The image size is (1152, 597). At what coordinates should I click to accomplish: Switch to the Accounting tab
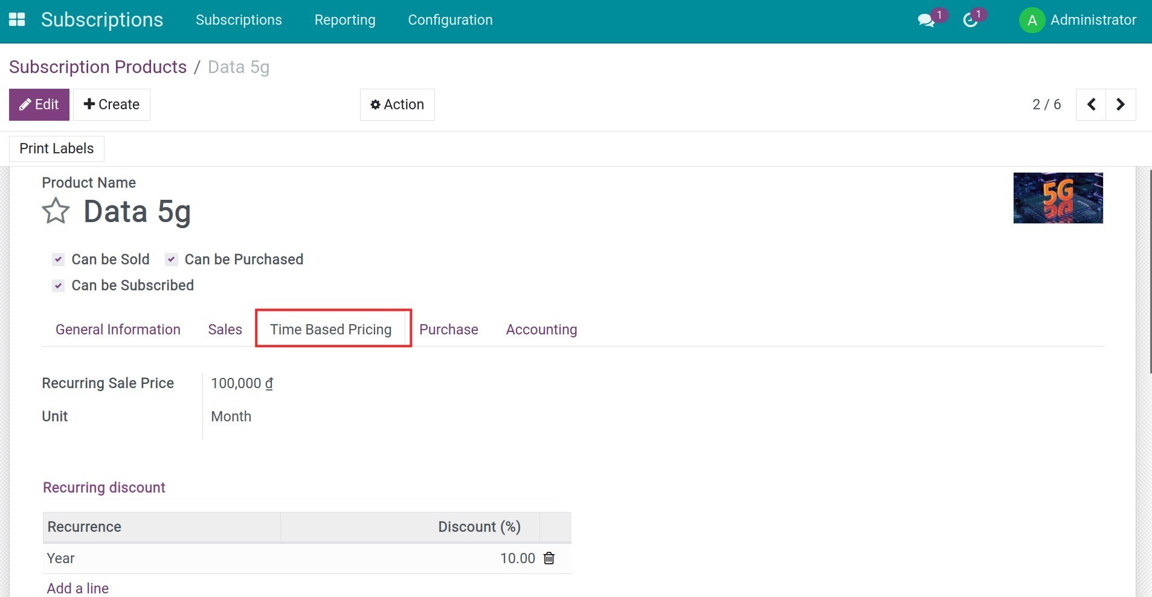pos(541,329)
